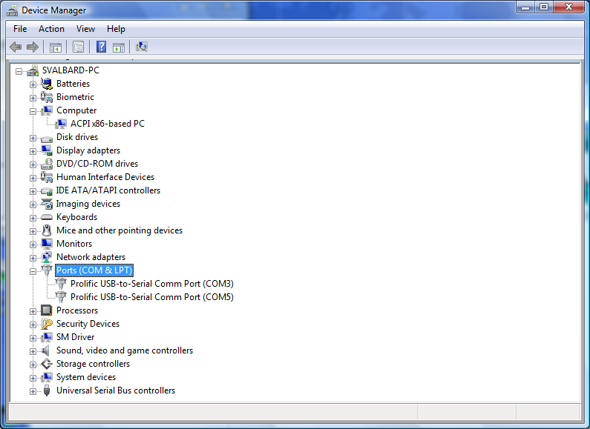Select Prolific USB-to-Serial Comm Port (COM3)
590x429 pixels.
point(151,284)
